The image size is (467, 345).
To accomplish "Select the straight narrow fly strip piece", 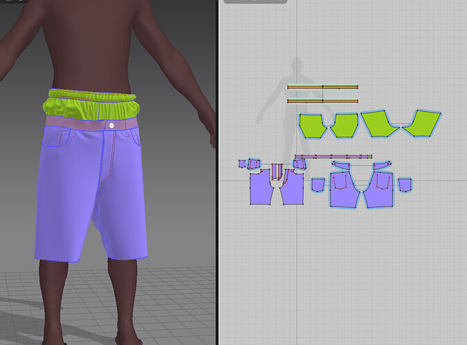I will pyautogui.click(x=274, y=171).
